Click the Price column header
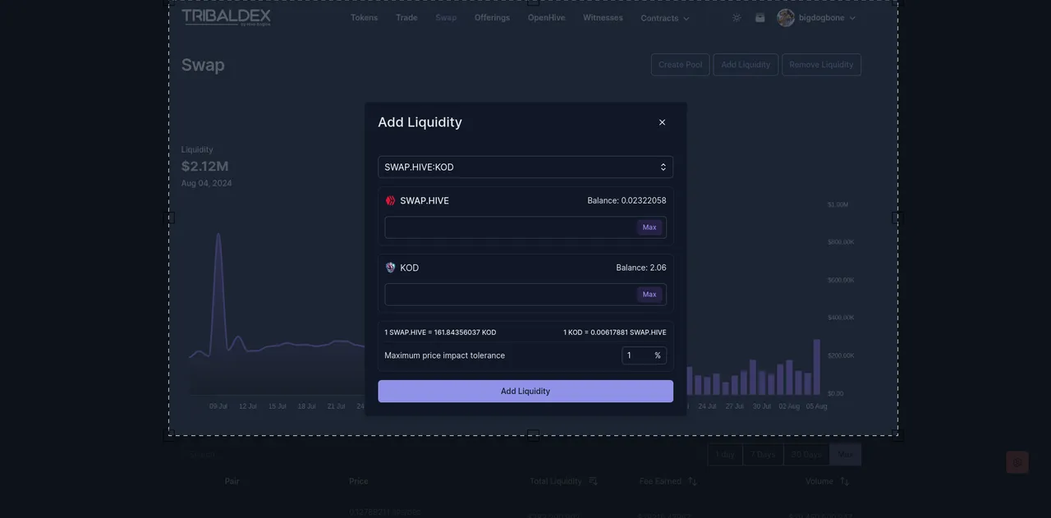This screenshot has height=518, width=1051. (359, 481)
